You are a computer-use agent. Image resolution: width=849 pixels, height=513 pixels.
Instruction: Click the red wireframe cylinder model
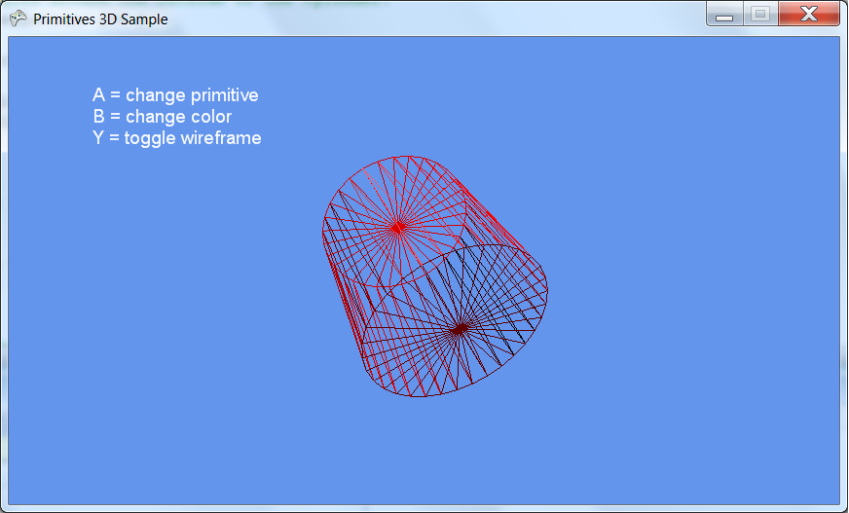point(435,276)
